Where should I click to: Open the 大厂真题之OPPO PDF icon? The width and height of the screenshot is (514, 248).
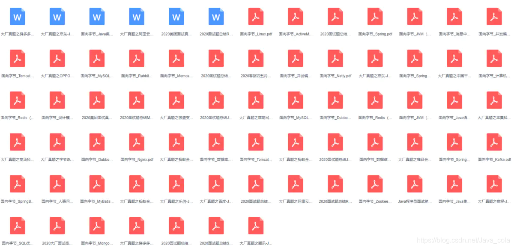[57, 59]
